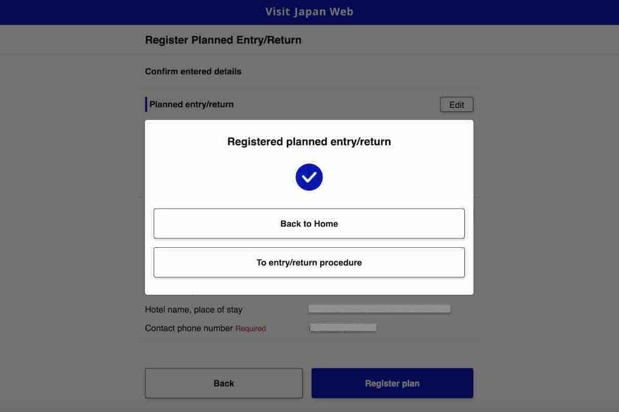Select the redacted hotel name value
Screen dimensions: 619x412
[x=379, y=309]
